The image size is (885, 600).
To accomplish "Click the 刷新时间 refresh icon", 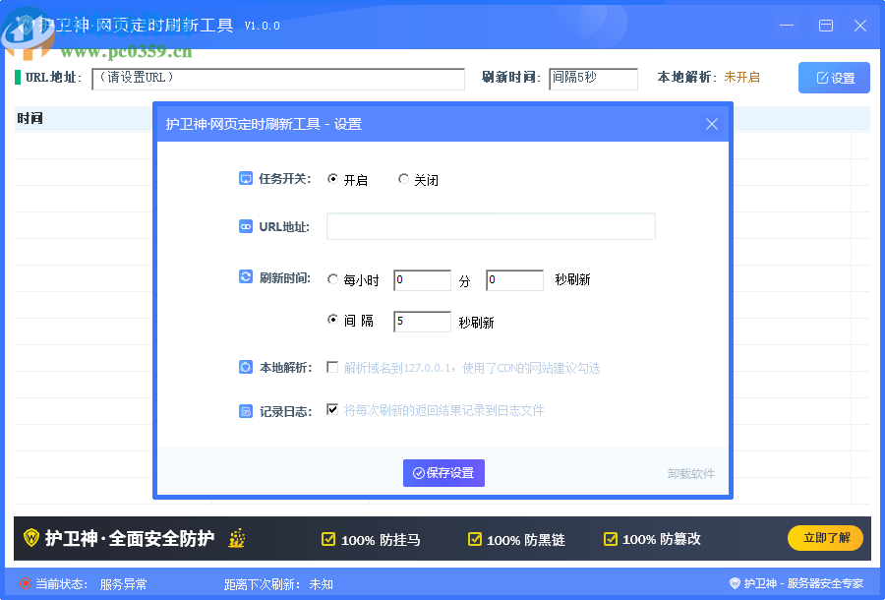I will [x=244, y=278].
